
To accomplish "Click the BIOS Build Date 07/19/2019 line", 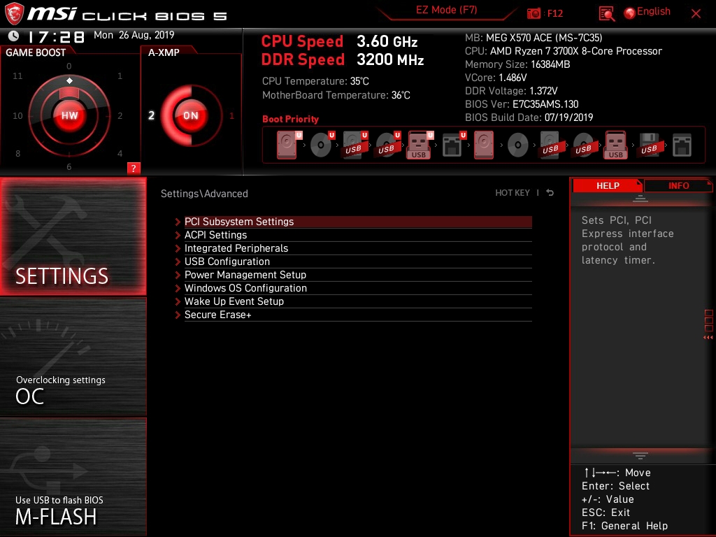I will 529,117.
